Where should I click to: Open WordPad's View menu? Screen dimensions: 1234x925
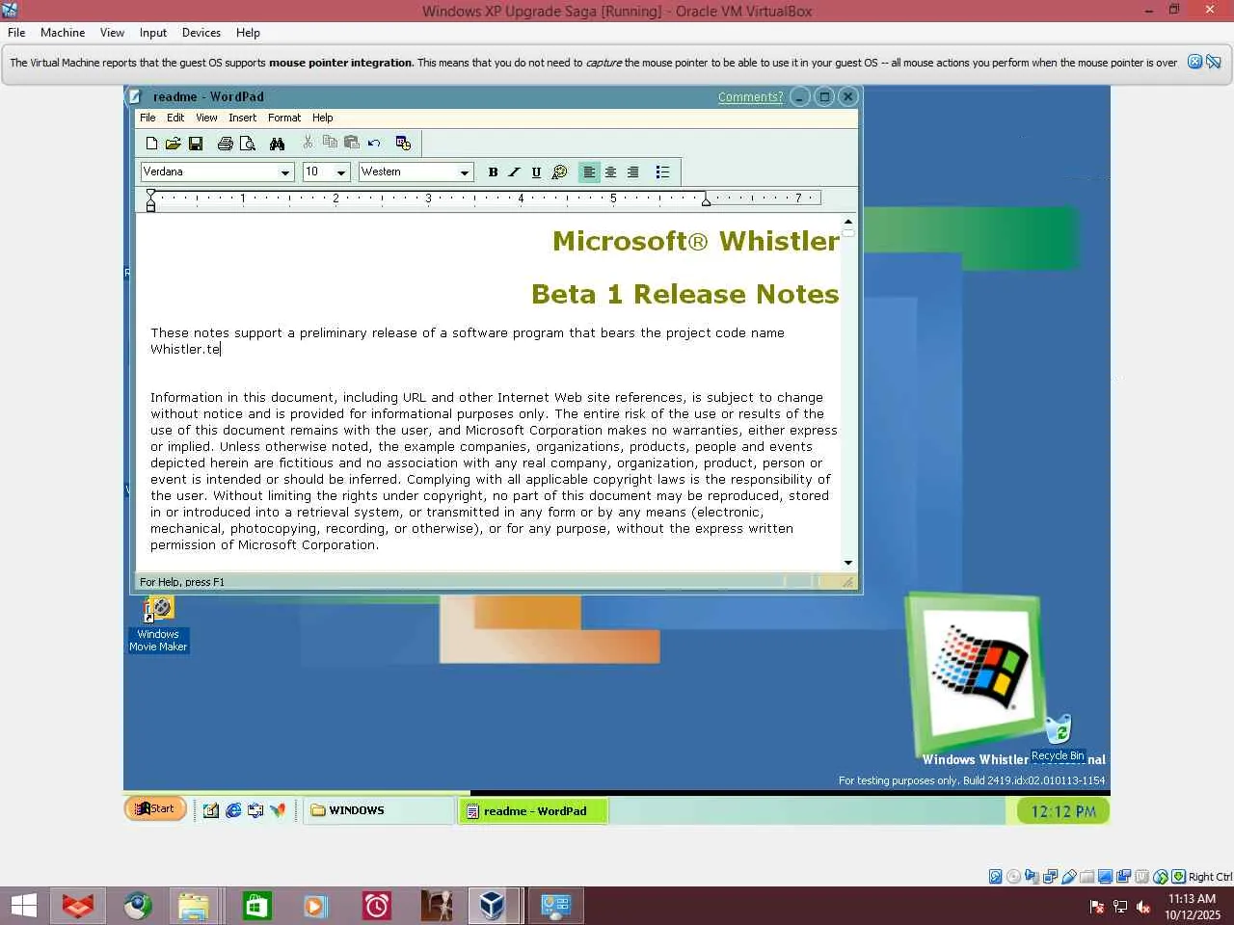click(x=206, y=118)
